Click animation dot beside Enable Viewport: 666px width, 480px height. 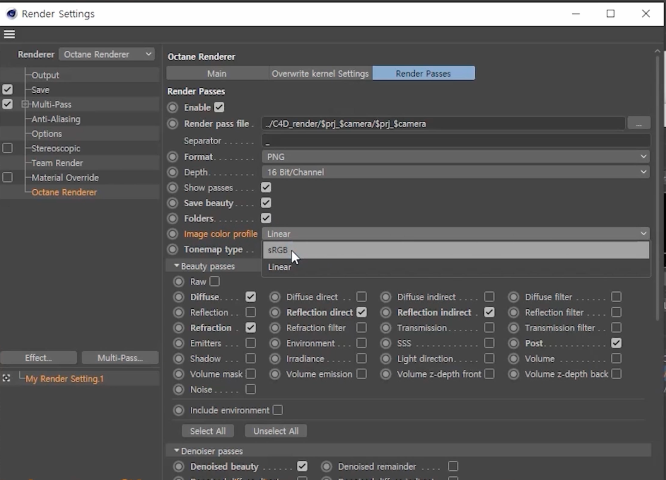tap(173, 107)
